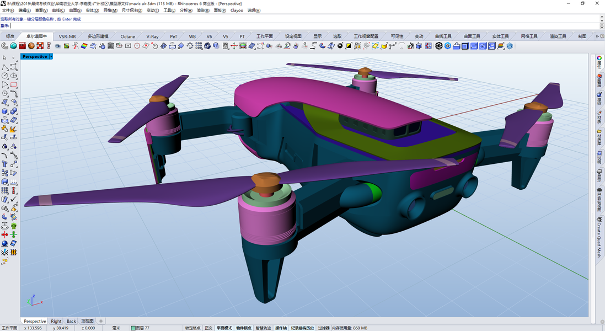605x331 pixels.
Task: Switch to the 曲面工具 toolbar tab
Action: coord(472,36)
